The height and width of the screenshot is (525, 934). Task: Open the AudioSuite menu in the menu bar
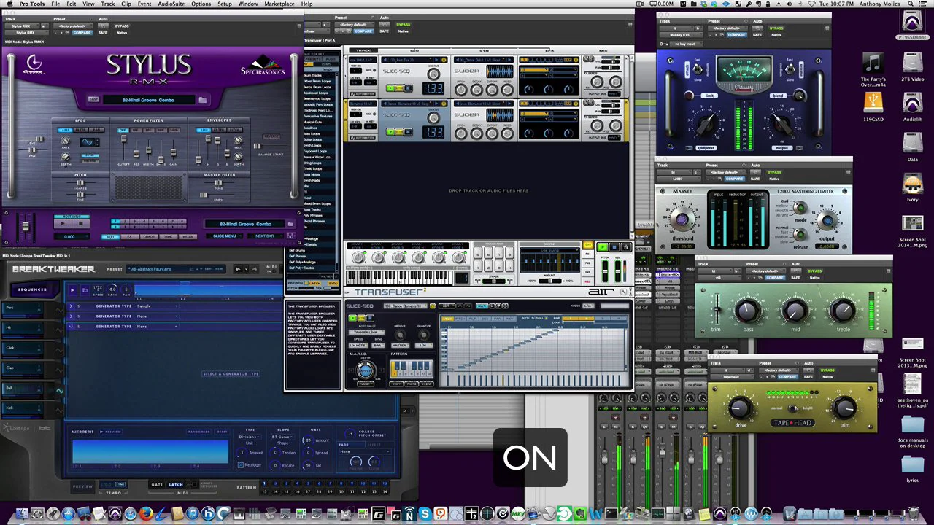171,4
